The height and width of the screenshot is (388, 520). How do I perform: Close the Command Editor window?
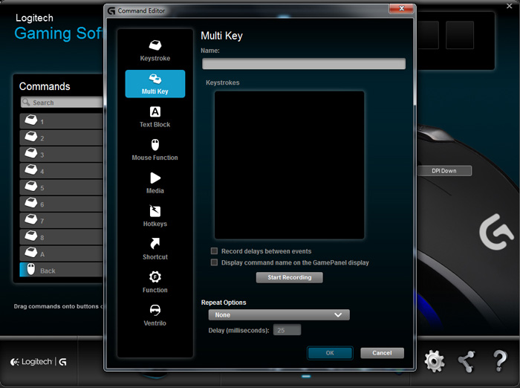point(401,9)
